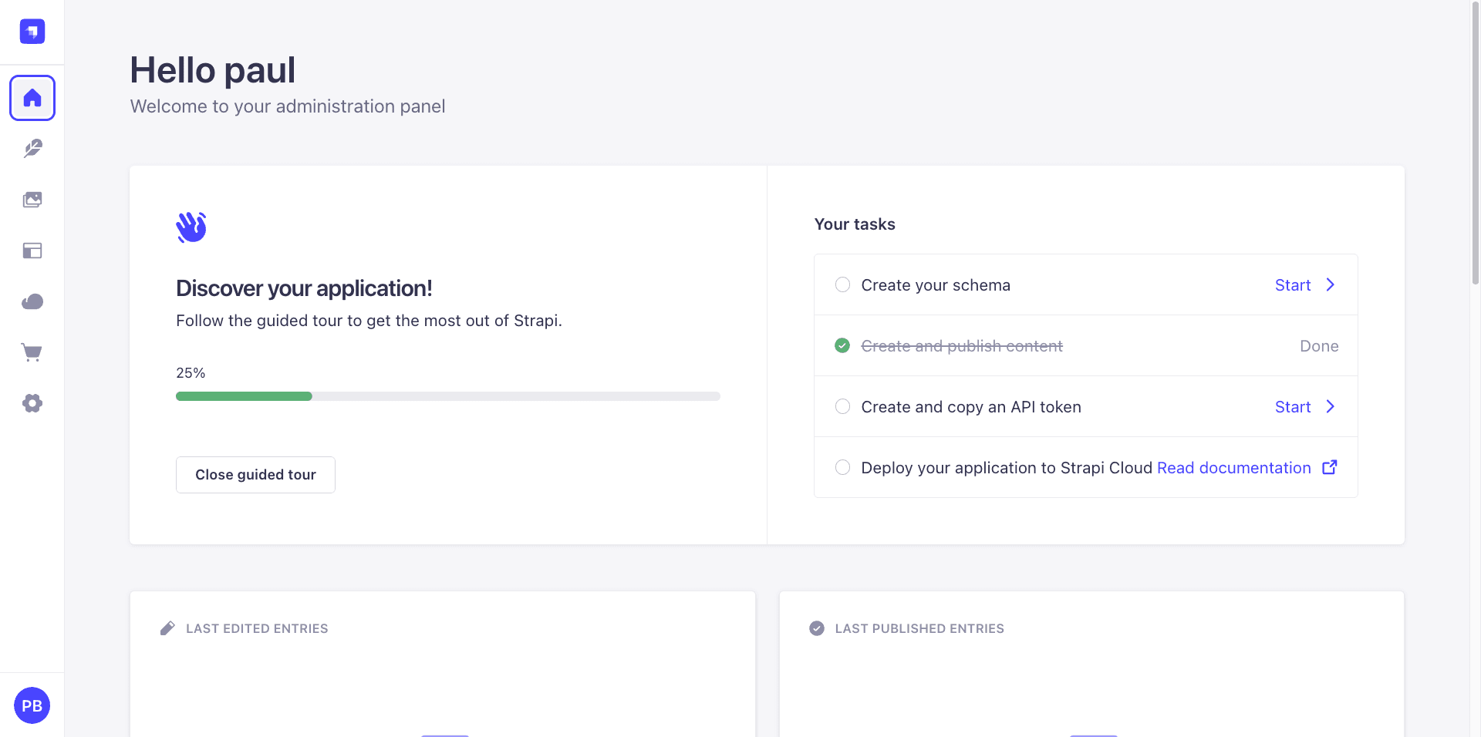
Task: Click the external link icon beside Read documentation
Action: 1330,467
